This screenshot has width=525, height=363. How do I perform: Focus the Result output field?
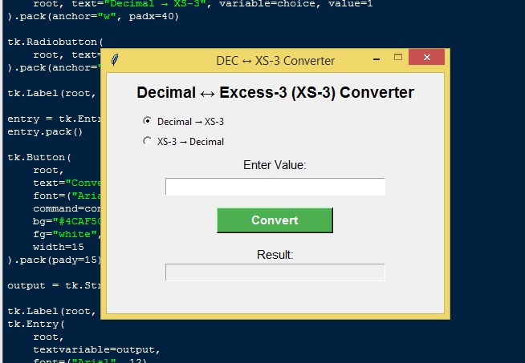[x=275, y=272]
